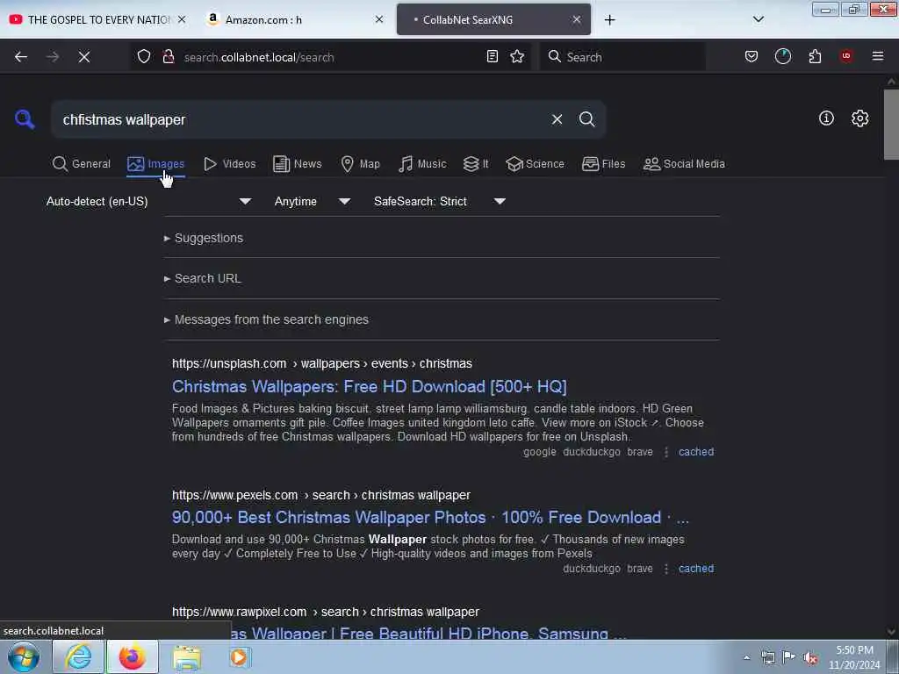Image resolution: width=899 pixels, height=674 pixels.
Task: Click the unsplash.com result URL
Action: 322,364
